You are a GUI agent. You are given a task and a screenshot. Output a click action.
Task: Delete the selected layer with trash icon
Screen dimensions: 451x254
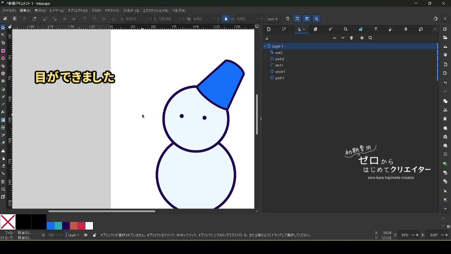coord(351,38)
